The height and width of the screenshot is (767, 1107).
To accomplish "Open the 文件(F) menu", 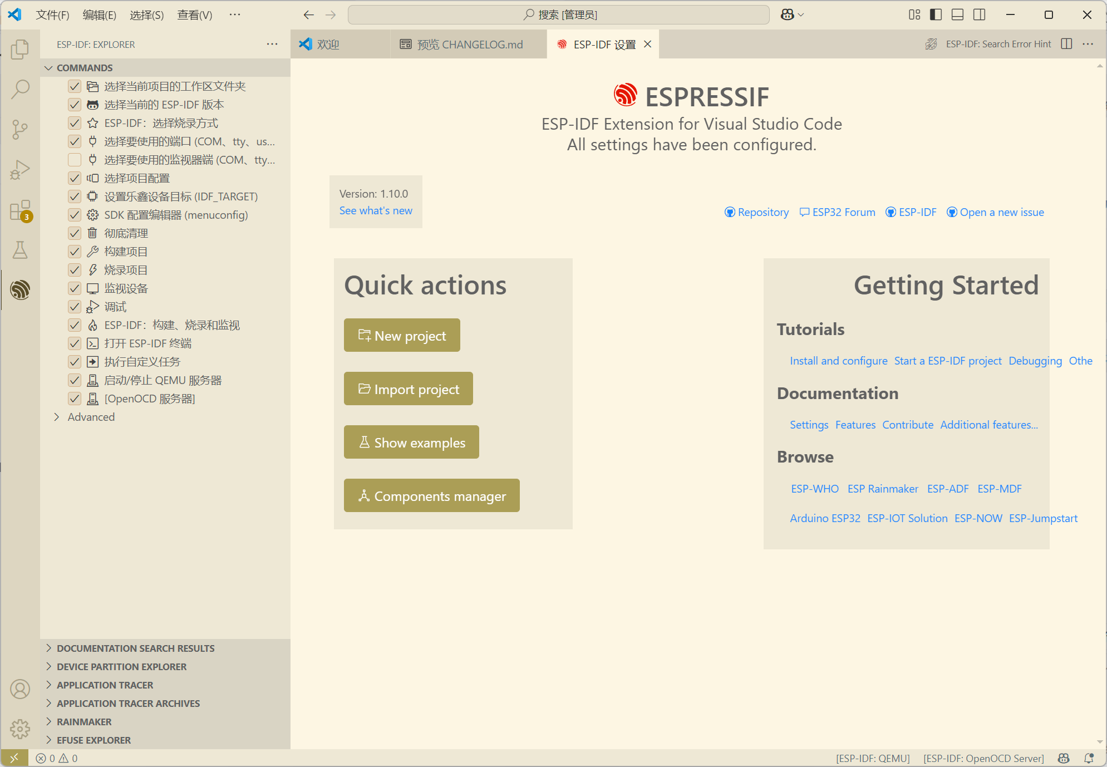I will point(52,15).
